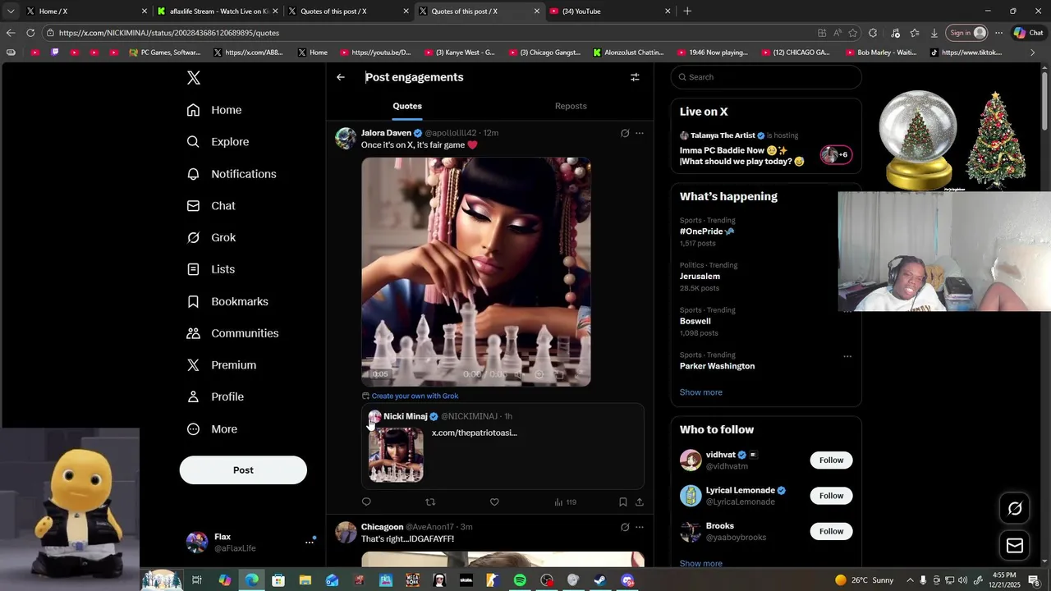The image size is (1051, 591).
Task: Open Profile in the sidebar
Action: (x=215, y=397)
